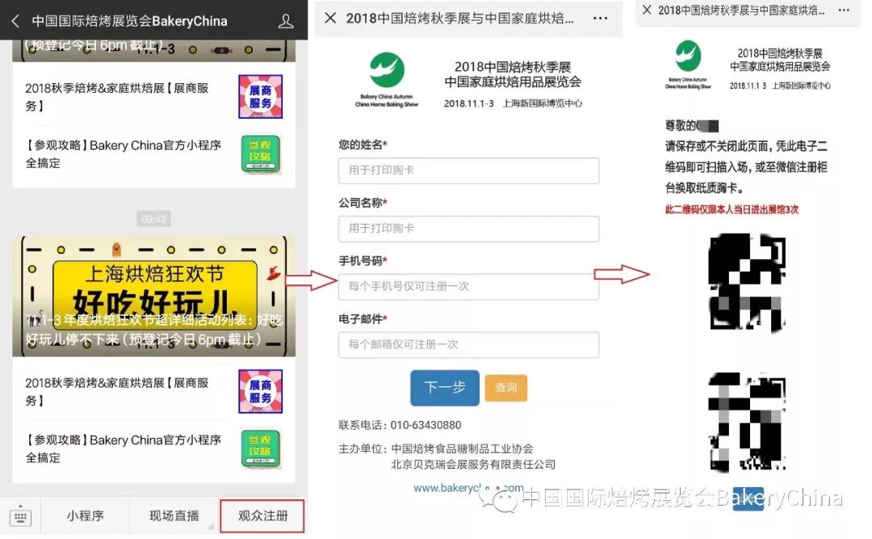Open the 小程序 bottom menu
Viewport: 872px width, 539px height.
(85, 516)
